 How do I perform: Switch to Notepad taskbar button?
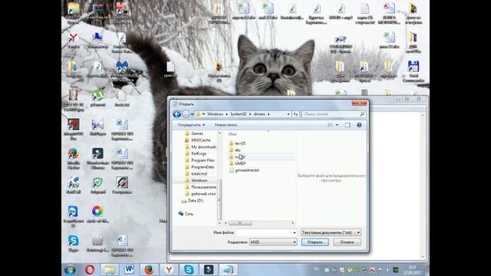pos(229,270)
